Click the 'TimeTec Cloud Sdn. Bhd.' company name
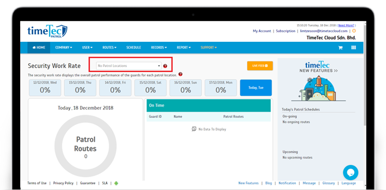The image size is (386, 190). 331,38
